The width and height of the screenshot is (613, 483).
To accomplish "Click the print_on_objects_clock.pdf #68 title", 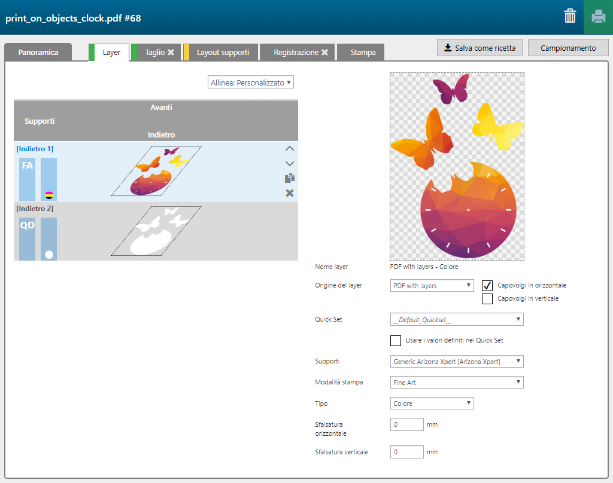I will pos(73,19).
